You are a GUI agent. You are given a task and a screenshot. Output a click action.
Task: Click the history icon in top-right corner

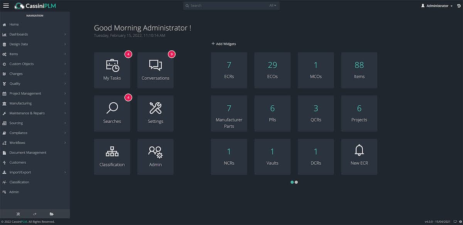458,6
